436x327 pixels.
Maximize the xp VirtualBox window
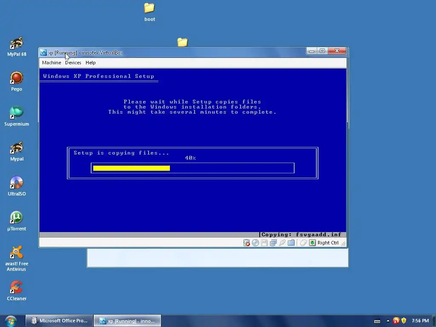(x=322, y=51)
